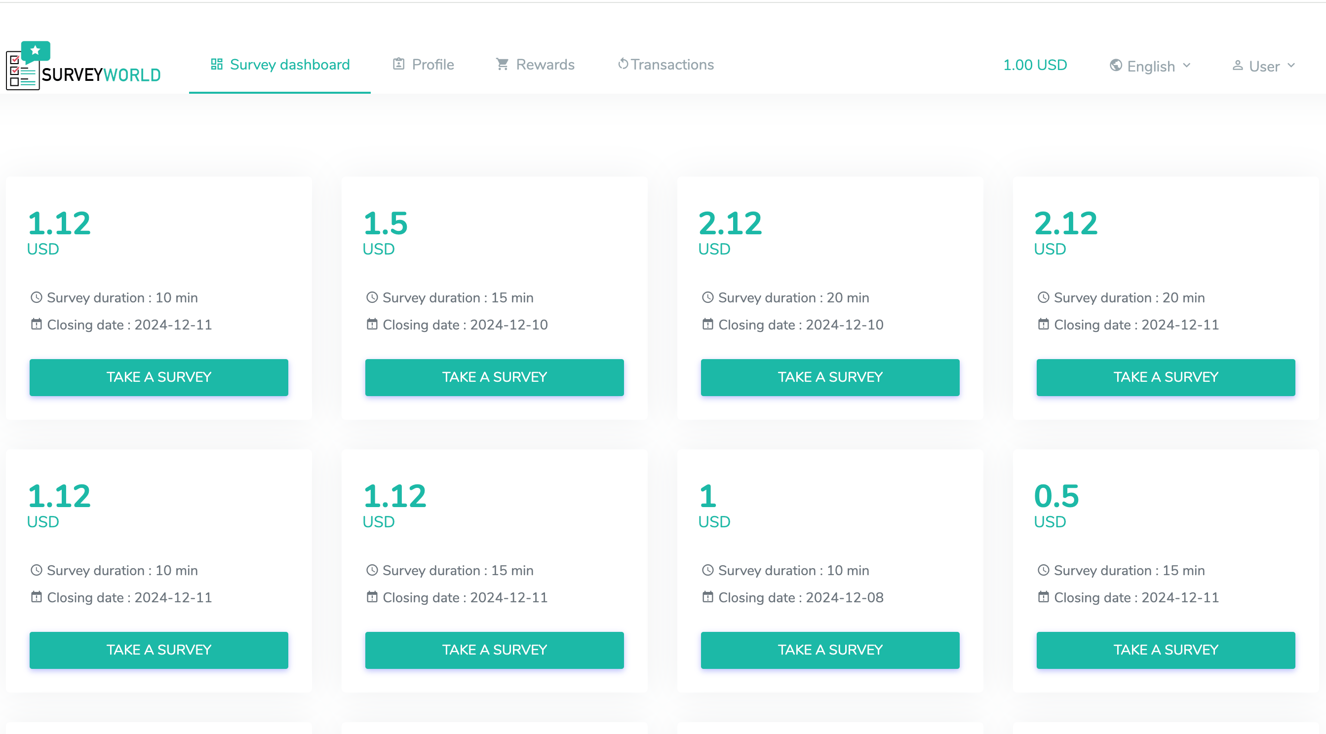Expand the English dropdown chevron

(x=1187, y=65)
